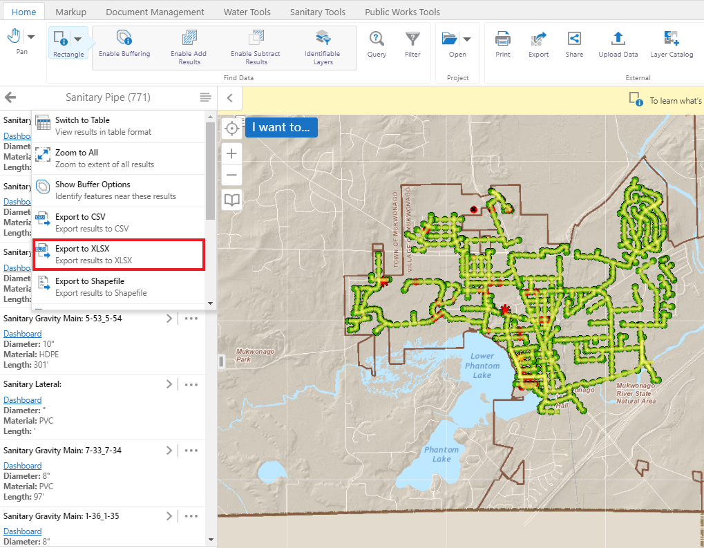Open the Query tool
Image resolution: width=704 pixels, height=548 pixels.
point(377,44)
